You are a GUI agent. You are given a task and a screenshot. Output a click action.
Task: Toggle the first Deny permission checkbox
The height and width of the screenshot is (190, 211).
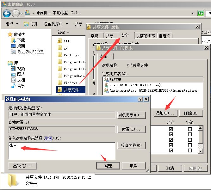coord(190,129)
